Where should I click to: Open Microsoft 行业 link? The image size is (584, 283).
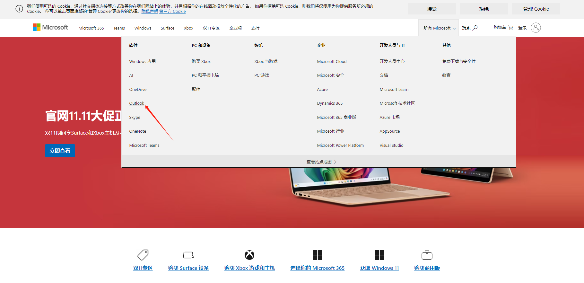click(x=330, y=131)
